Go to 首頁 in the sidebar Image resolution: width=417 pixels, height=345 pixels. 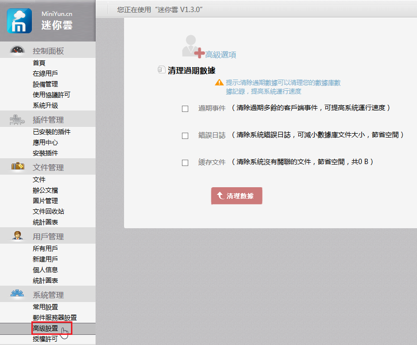(x=39, y=63)
